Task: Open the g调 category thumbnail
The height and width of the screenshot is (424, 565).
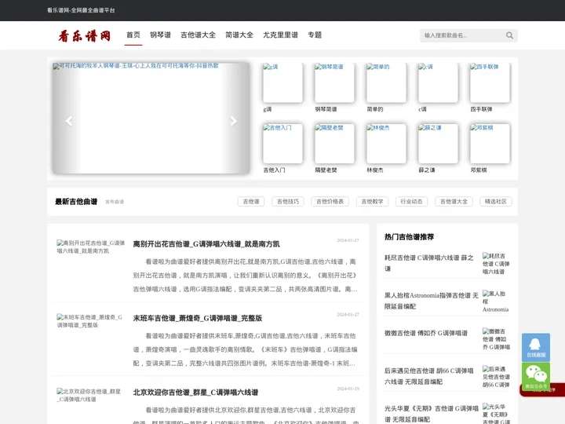Action: (x=282, y=82)
